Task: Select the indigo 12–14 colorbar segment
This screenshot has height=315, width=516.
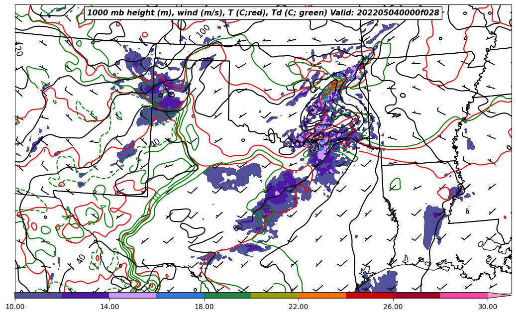Action: pyautogui.click(x=85, y=295)
